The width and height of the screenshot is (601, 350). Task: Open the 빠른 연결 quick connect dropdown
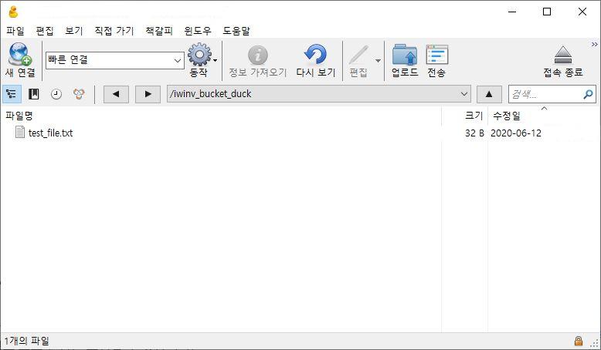tap(178, 60)
